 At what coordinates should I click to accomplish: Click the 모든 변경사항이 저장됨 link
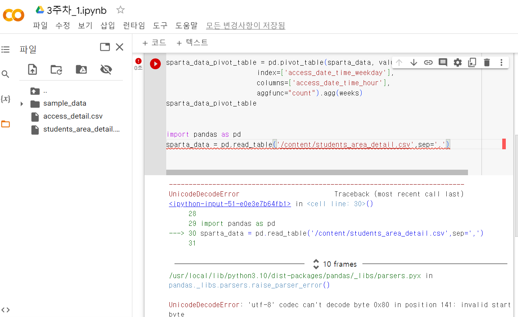pyautogui.click(x=245, y=26)
